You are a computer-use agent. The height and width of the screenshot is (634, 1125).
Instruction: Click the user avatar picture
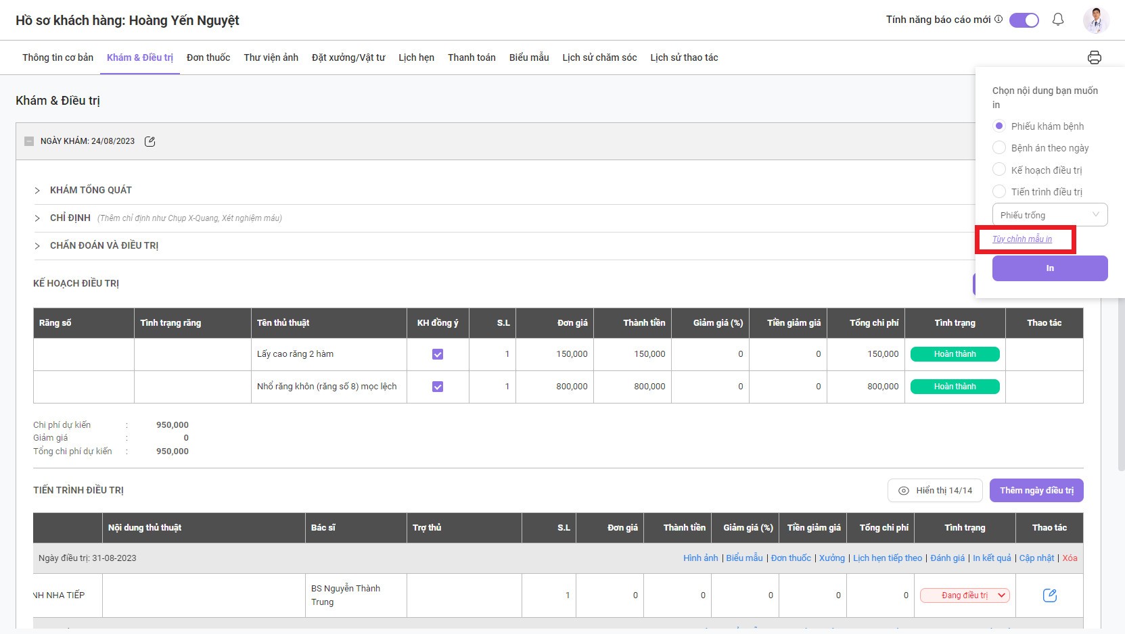1096,20
